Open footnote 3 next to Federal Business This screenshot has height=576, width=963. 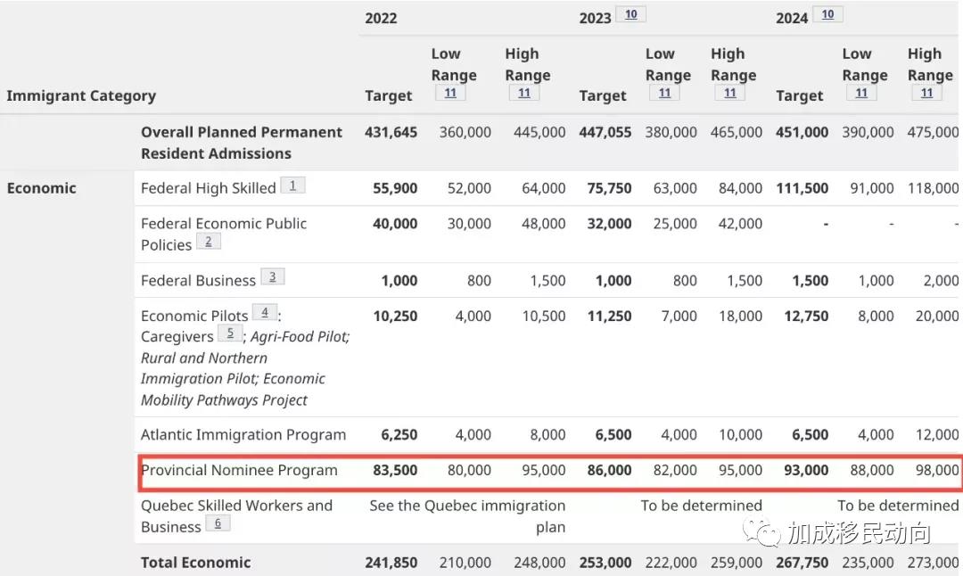coord(273,277)
